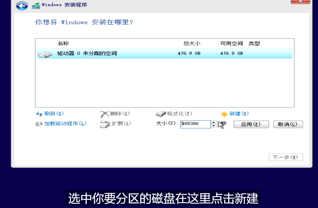Click the 名称 column header
The width and height of the screenshot is (318, 208).
(63, 43)
